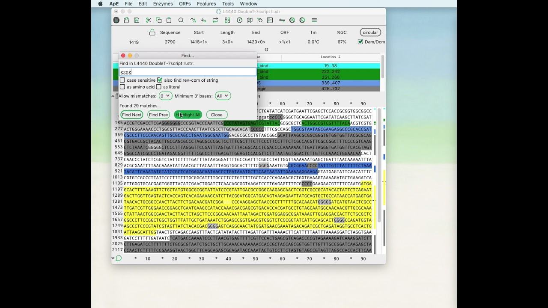The image size is (548, 308).
Task: Select the gray origin feature row 426..732
Action: point(318,89)
